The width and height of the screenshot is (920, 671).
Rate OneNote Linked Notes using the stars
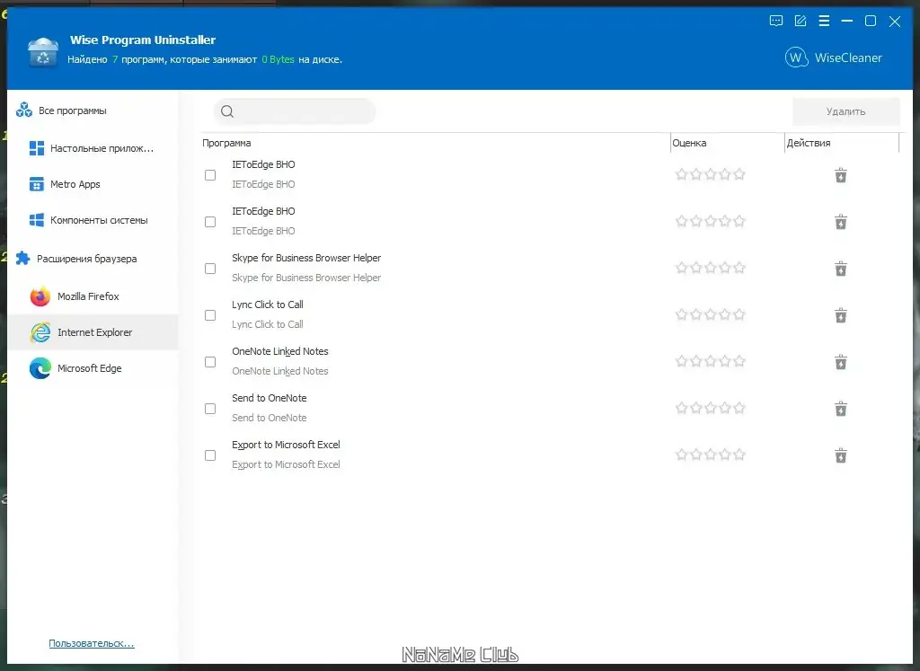[710, 361]
